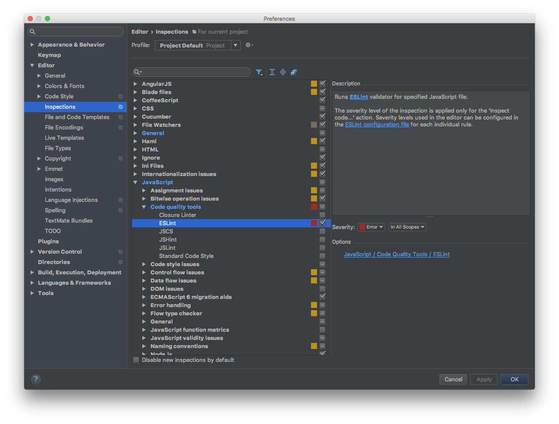Expand all inspection nodes
559x424 pixels.
[x=272, y=72]
